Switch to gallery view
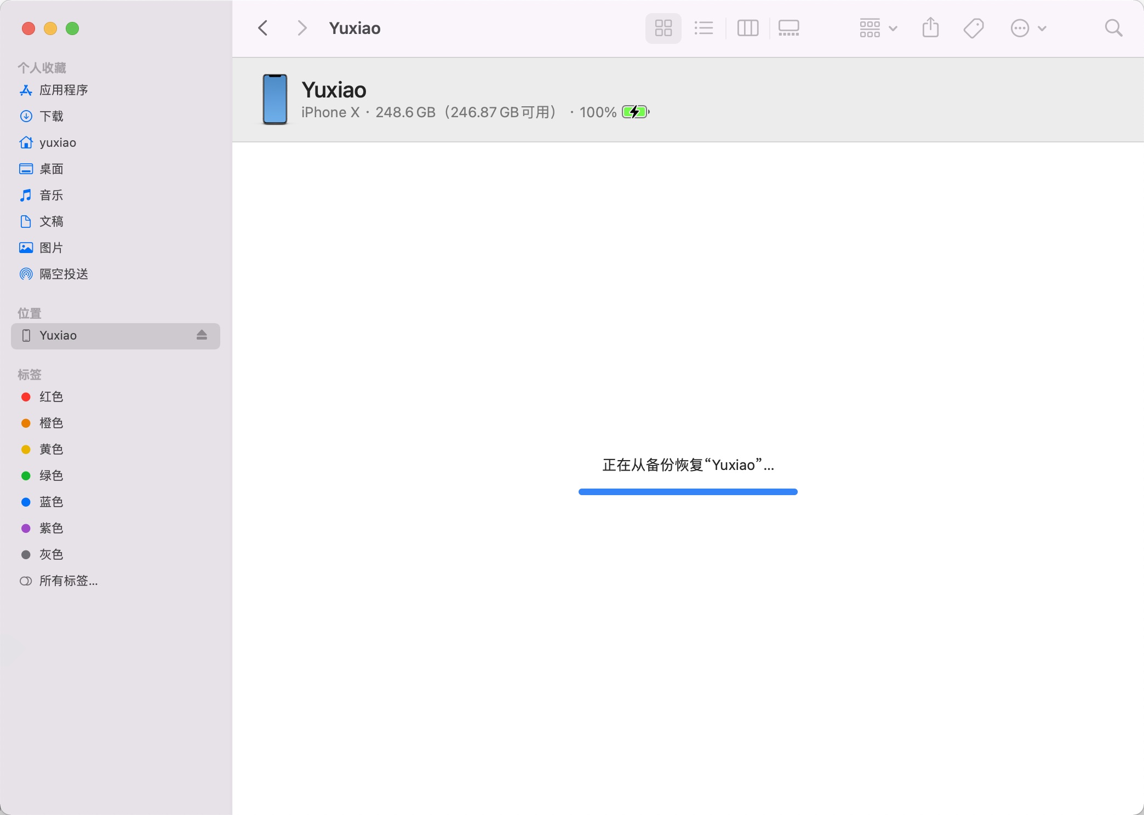 click(x=788, y=28)
